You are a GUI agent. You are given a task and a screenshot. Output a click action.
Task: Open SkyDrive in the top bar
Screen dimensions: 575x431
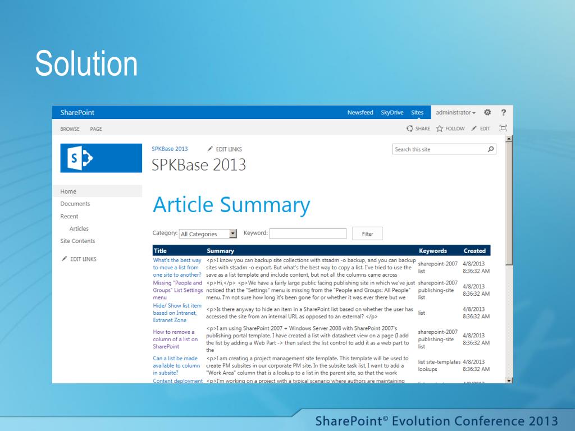(x=392, y=112)
